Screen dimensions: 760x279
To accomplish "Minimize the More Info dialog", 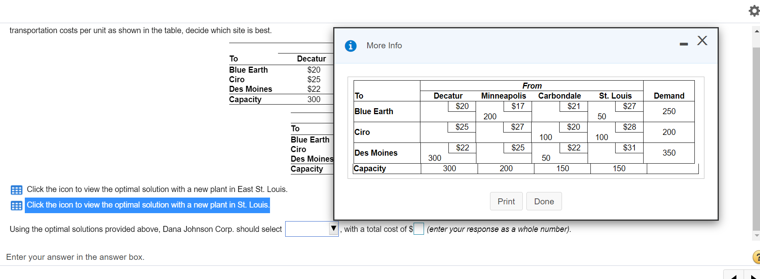I will click(684, 44).
